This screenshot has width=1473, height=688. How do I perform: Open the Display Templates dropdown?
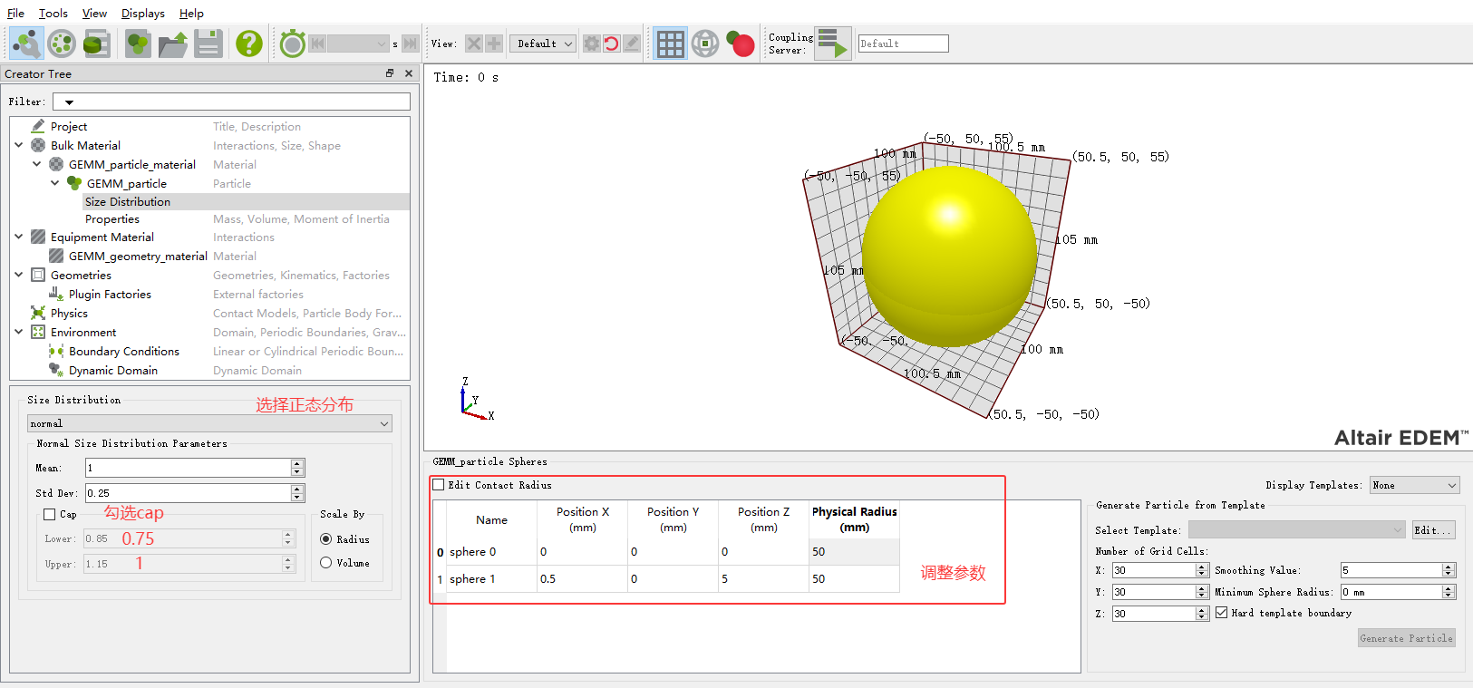pos(1414,486)
